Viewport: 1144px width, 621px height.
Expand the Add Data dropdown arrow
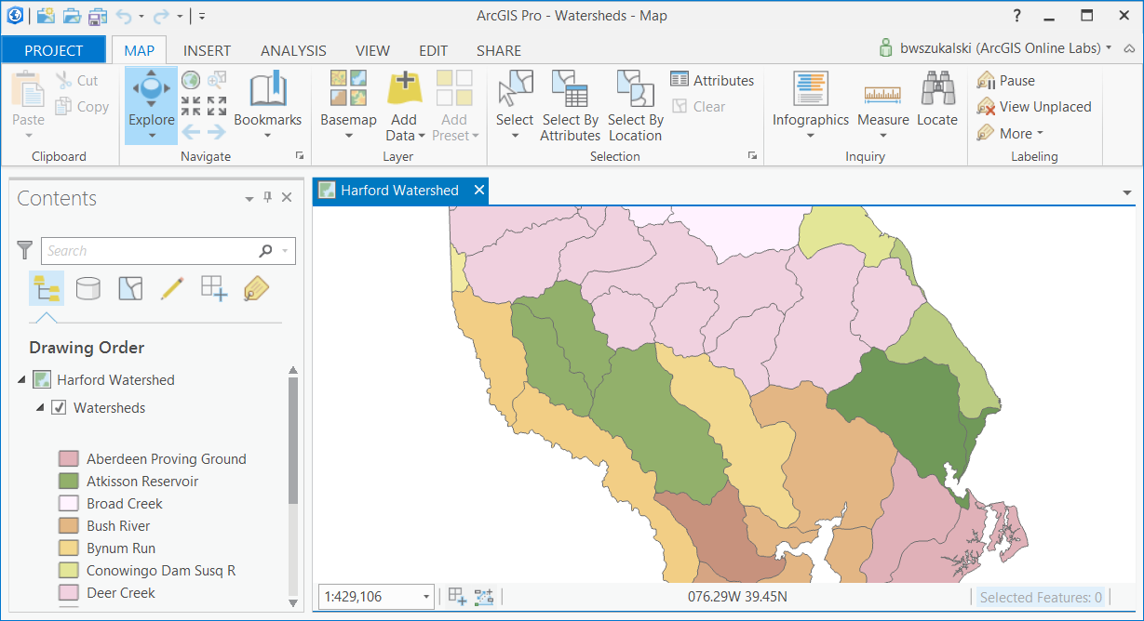pos(421,136)
